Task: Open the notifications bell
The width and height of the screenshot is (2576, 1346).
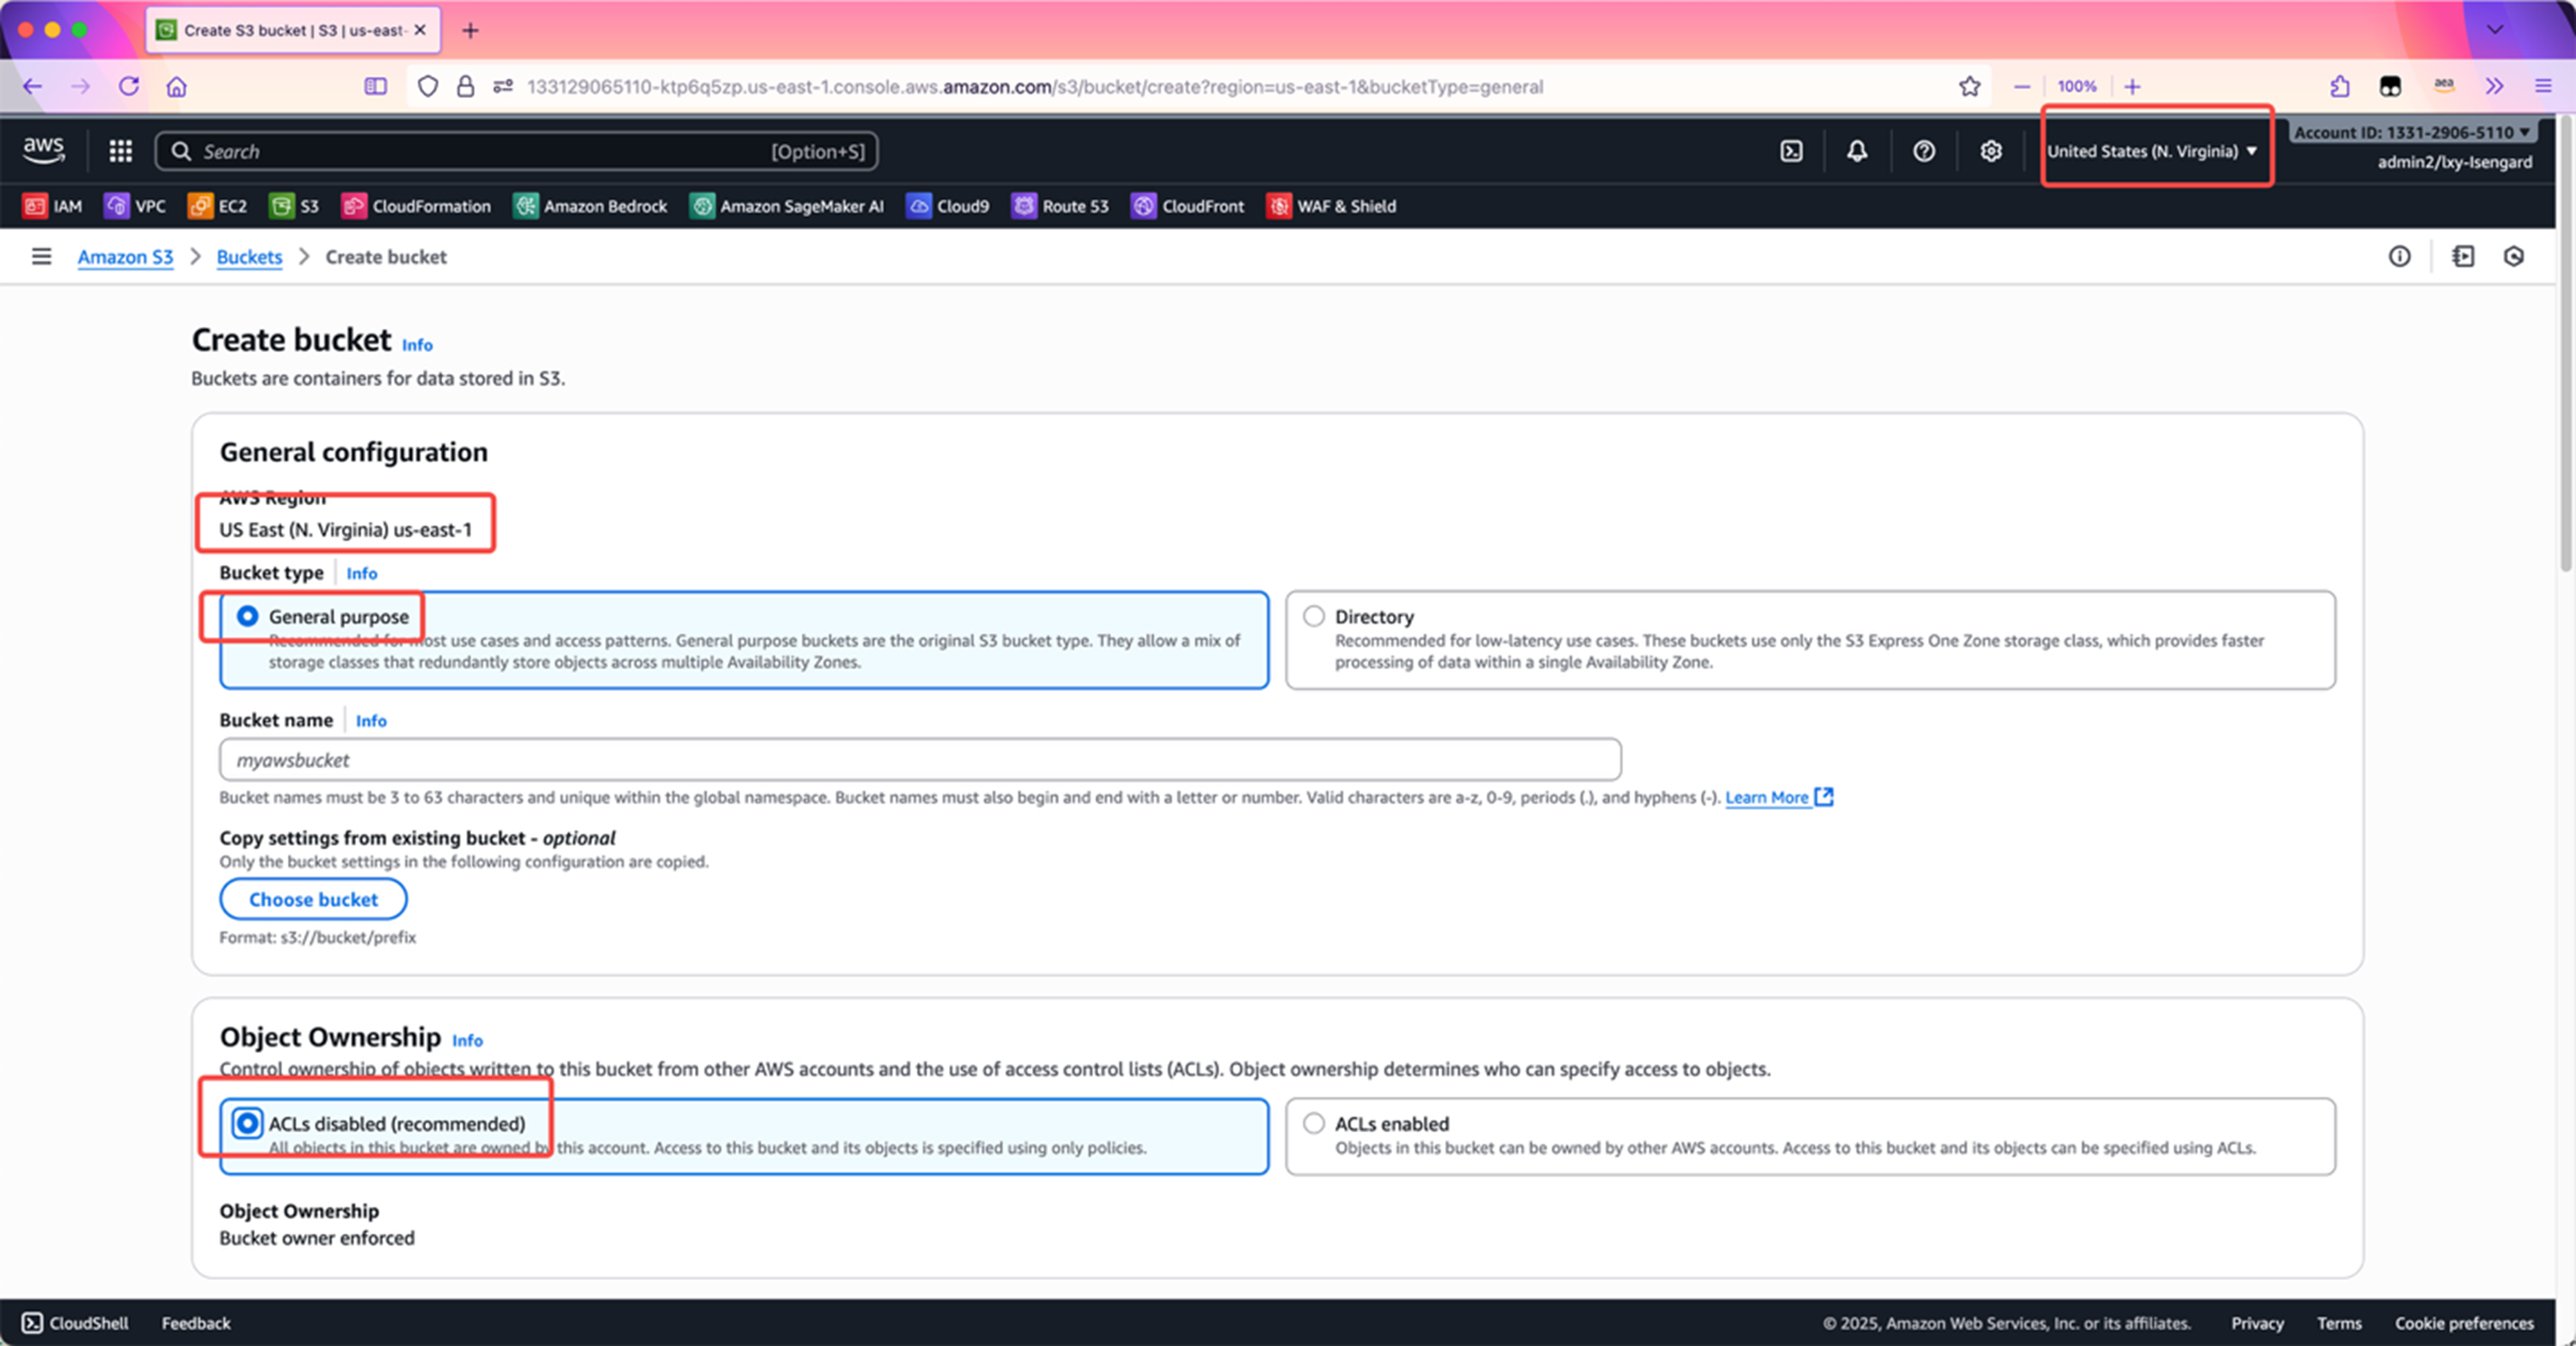Action: (1856, 151)
